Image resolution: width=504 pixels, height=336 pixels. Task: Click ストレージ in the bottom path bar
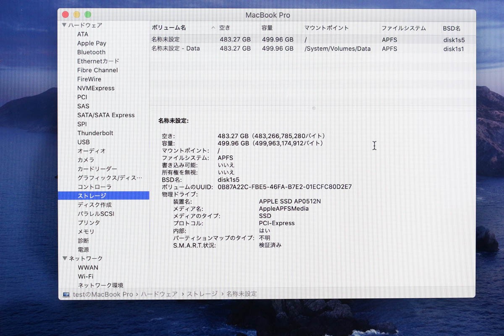[202, 294]
